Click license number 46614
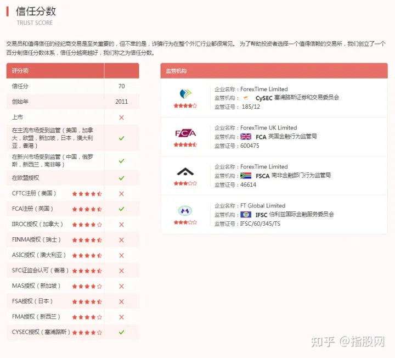This screenshot has width=395, height=358. tap(248, 184)
